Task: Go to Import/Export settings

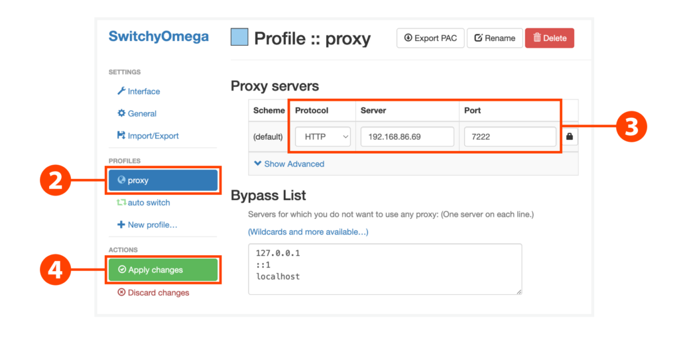Action: [153, 136]
